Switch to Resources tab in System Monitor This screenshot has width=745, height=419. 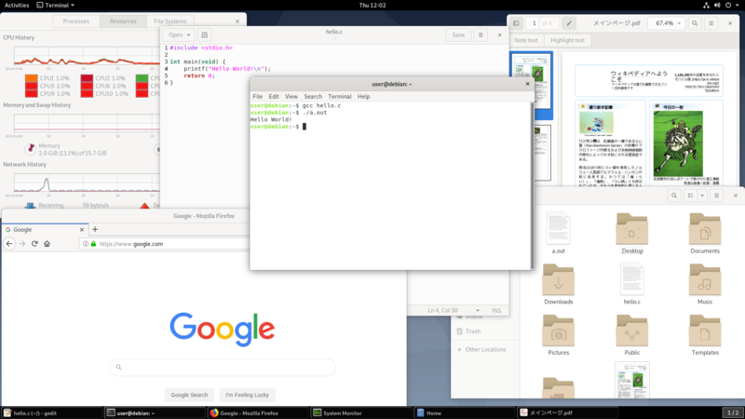point(123,20)
